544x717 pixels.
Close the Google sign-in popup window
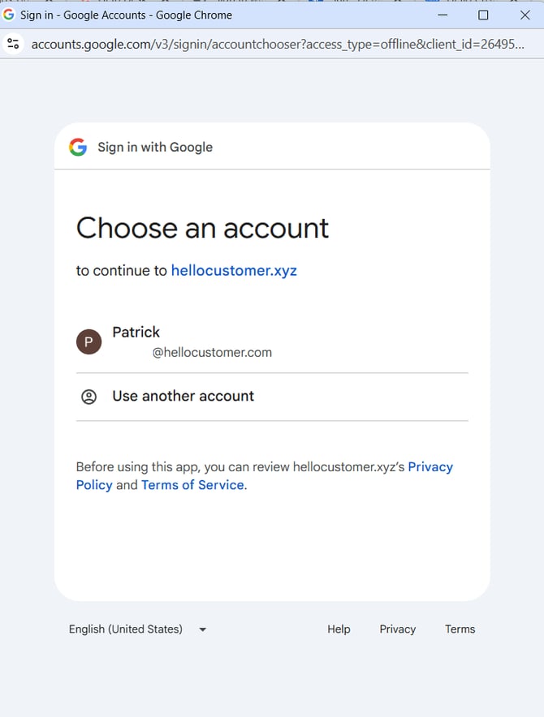[525, 15]
